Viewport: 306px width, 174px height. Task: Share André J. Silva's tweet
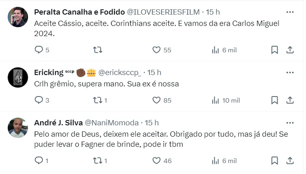[x=290, y=161]
